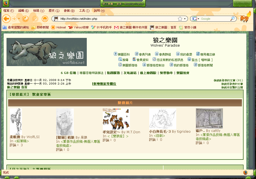Open the 友站連結 link
The height and width of the screenshot is (179, 256).
click(x=130, y=73)
